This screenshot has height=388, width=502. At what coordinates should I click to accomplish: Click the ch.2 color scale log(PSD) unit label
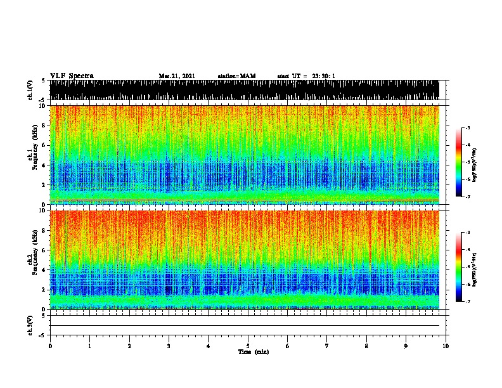coord(474,269)
